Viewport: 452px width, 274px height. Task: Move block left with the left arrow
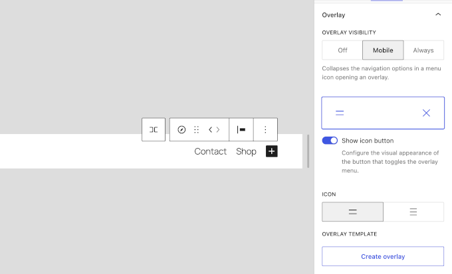[x=210, y=129]
